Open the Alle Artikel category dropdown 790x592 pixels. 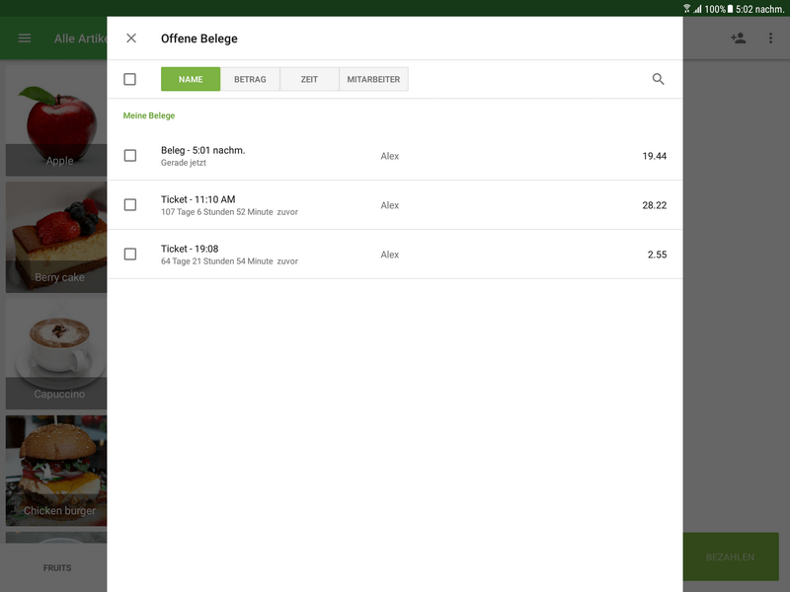(x=79, y=38)
